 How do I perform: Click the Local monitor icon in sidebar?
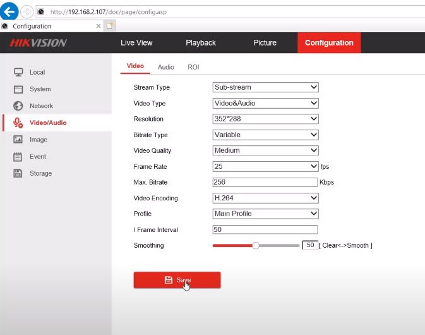(x=18, y=72)
